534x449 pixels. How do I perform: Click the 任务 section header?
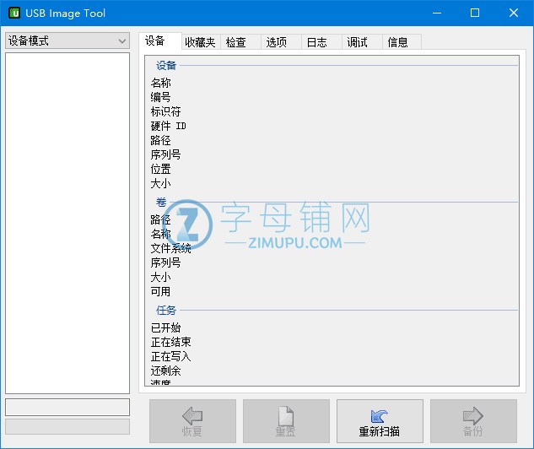[x=166, y=311]
